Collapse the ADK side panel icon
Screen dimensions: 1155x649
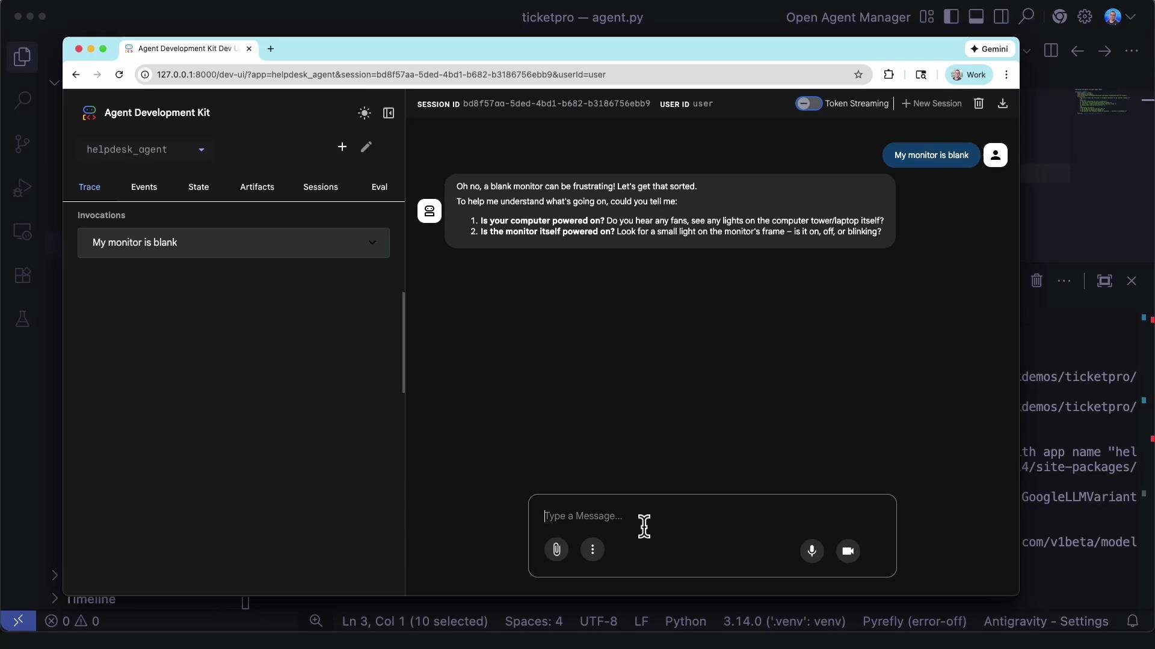point(389,113)
